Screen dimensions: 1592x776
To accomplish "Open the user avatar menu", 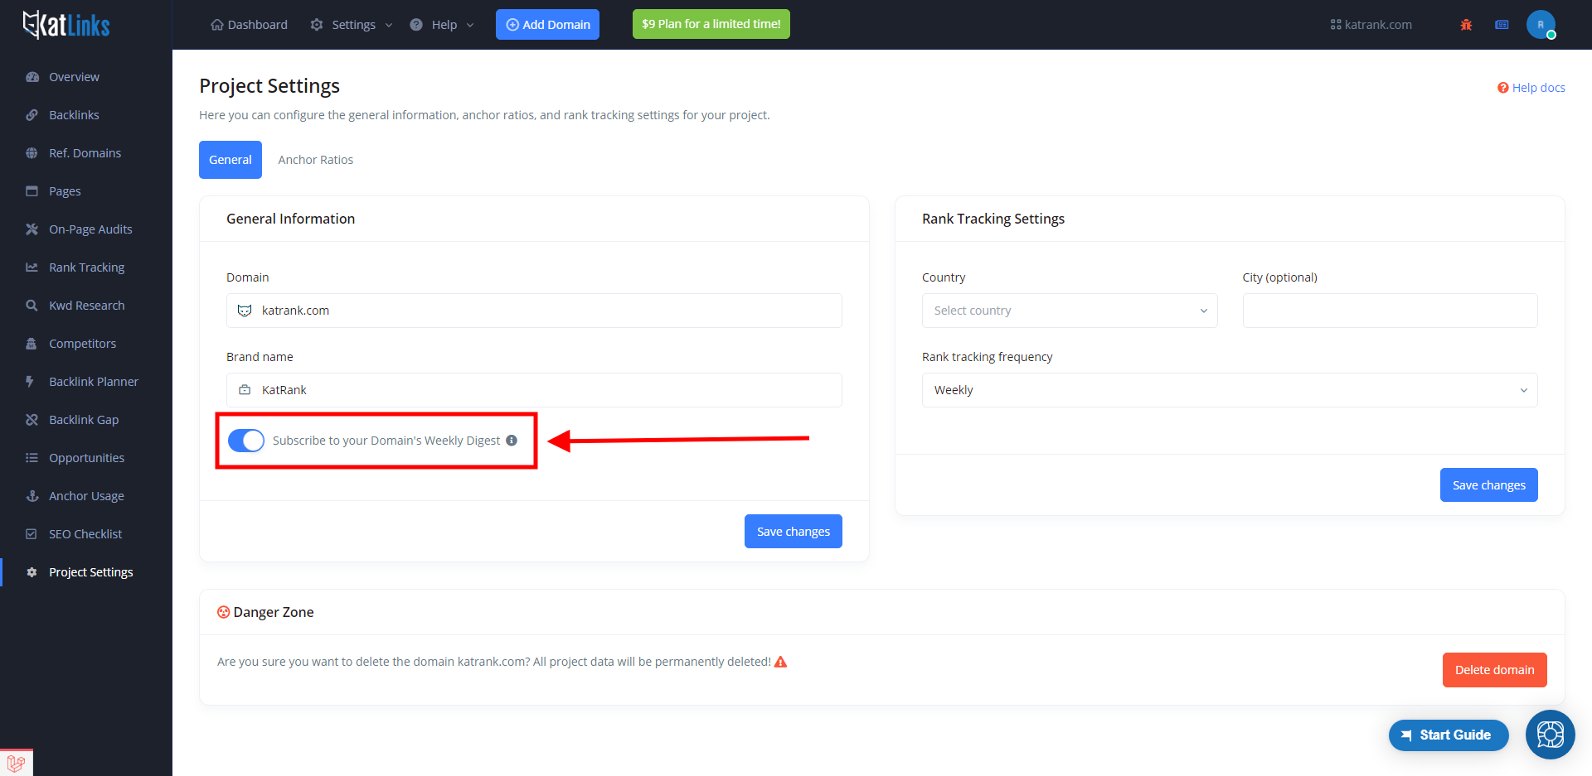I will click(1541, 25).
